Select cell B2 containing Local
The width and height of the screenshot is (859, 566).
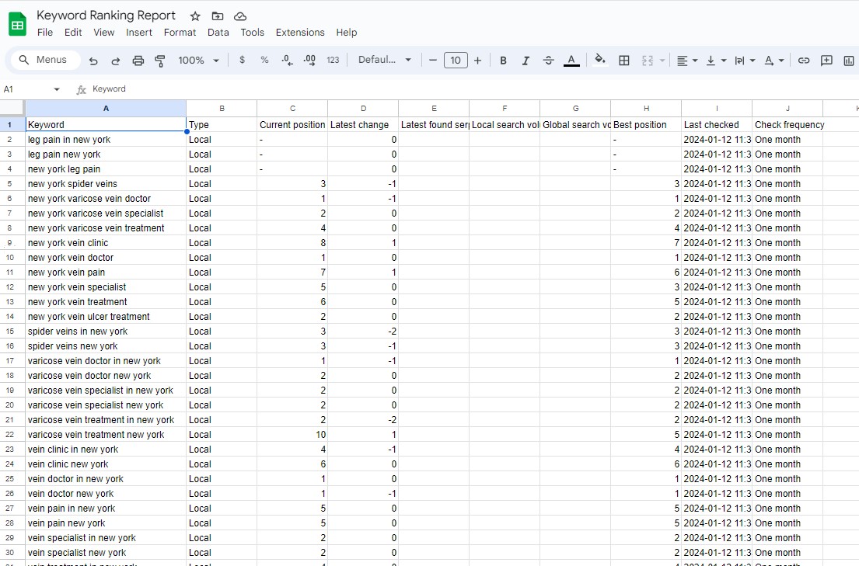222,139
